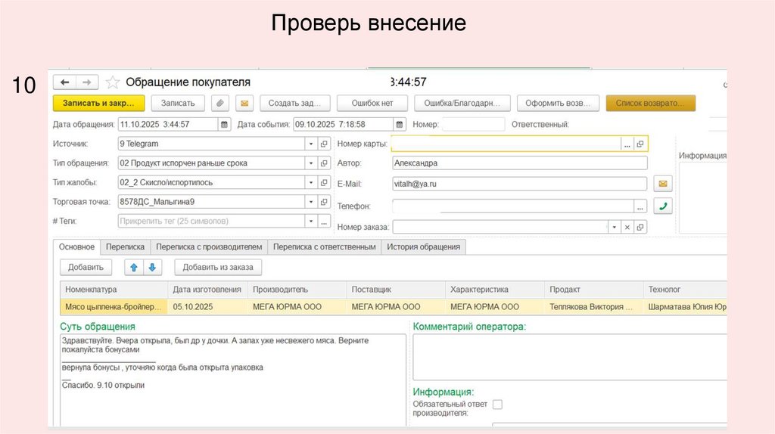
Task: Click МЕГА ЮРМА ООО in Поставщик column
Action: [396, 307]
